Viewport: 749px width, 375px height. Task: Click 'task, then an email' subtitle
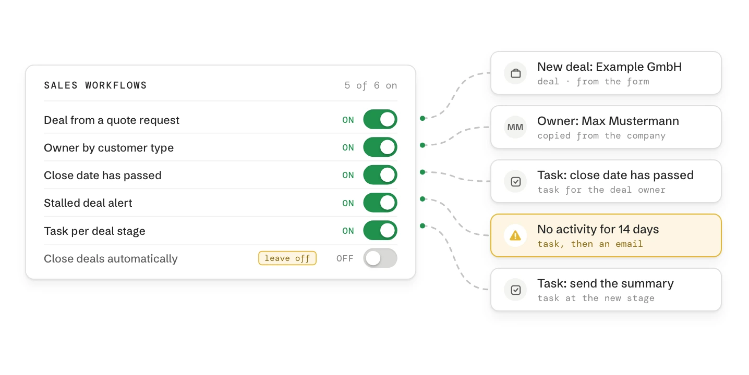pyautogui.click(x=590, y=244)
